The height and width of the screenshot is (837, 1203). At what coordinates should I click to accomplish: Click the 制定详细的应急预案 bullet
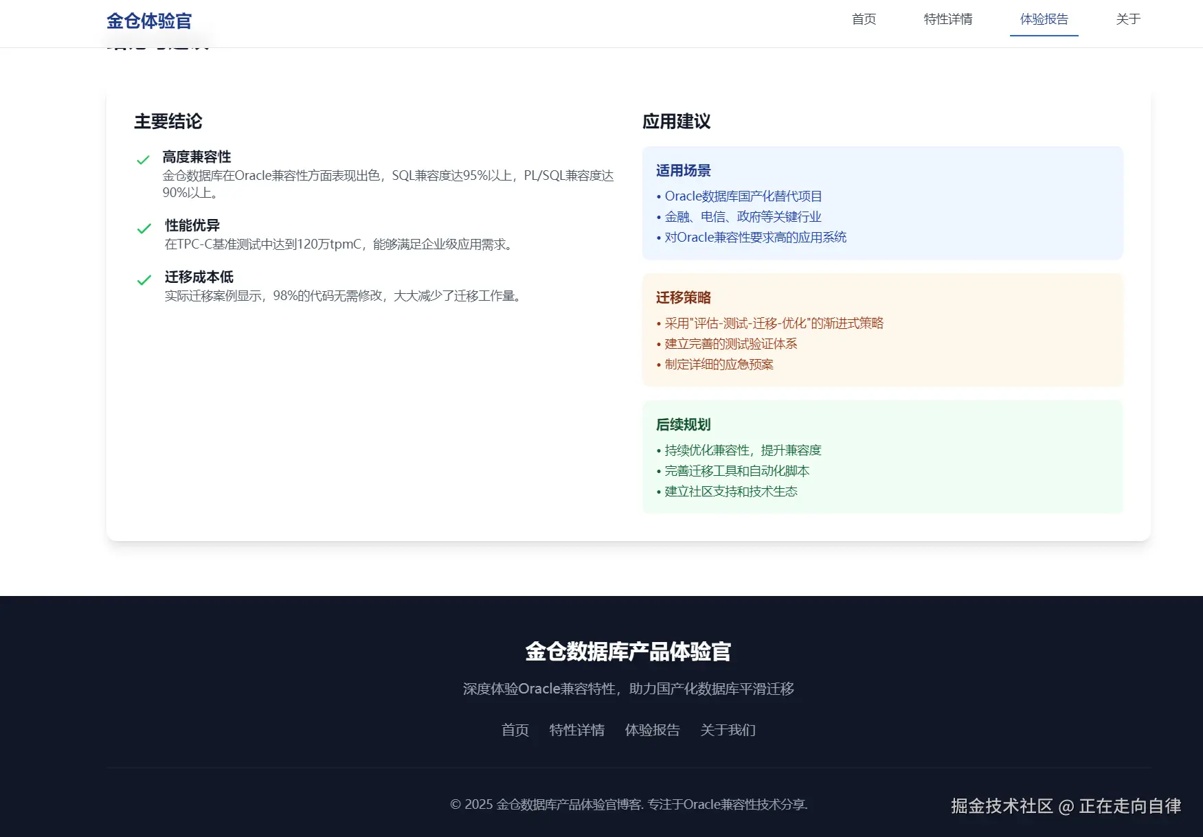pos(715,365)
